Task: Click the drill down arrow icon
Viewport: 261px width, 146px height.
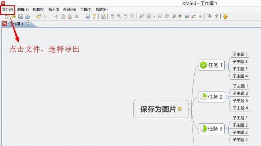Action: [210, 16]
